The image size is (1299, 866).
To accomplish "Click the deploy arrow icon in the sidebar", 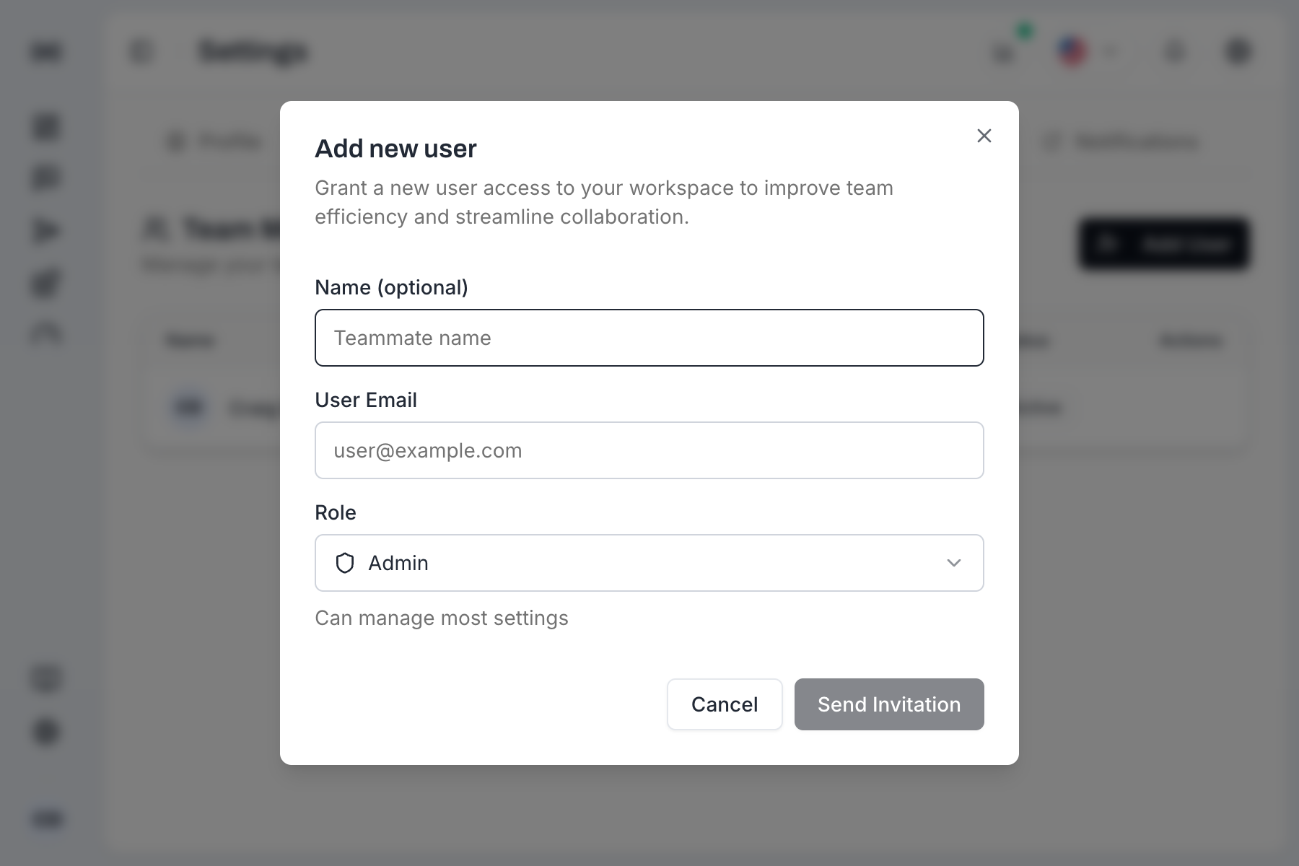I will pyautogui.click(x=45, y=229).
